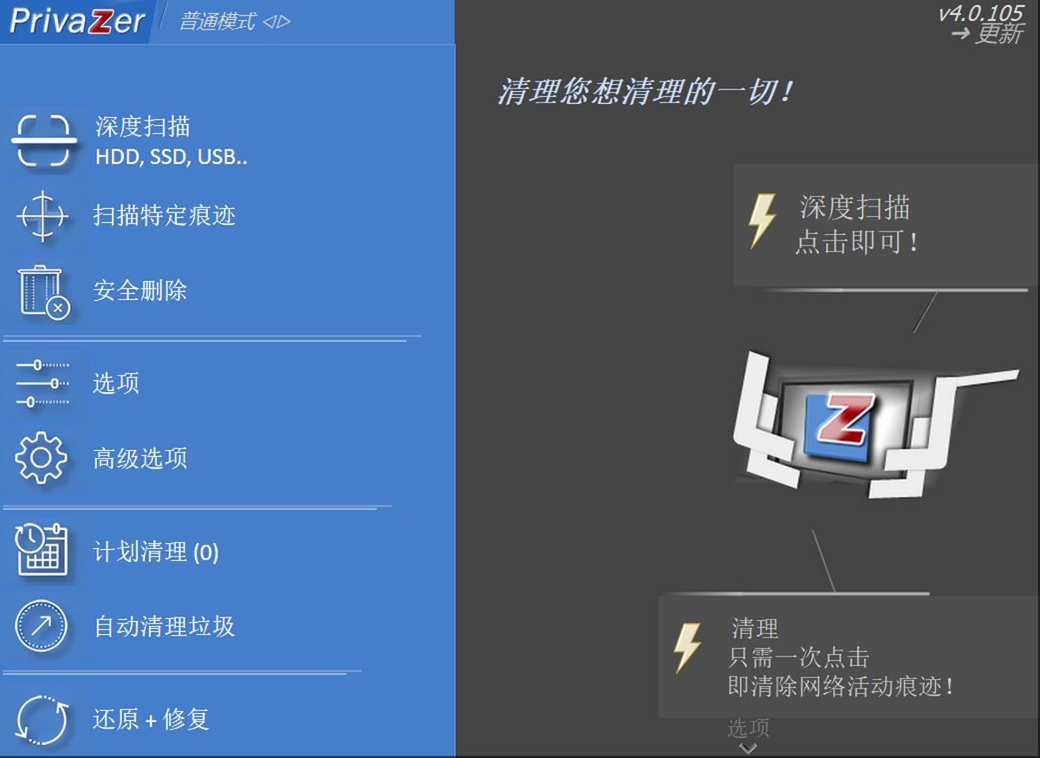The height and width of the screenshot is (758, 1040).
Task: Click version number v4.0.105
Action: pyautogui.click(x=981, y=12)
